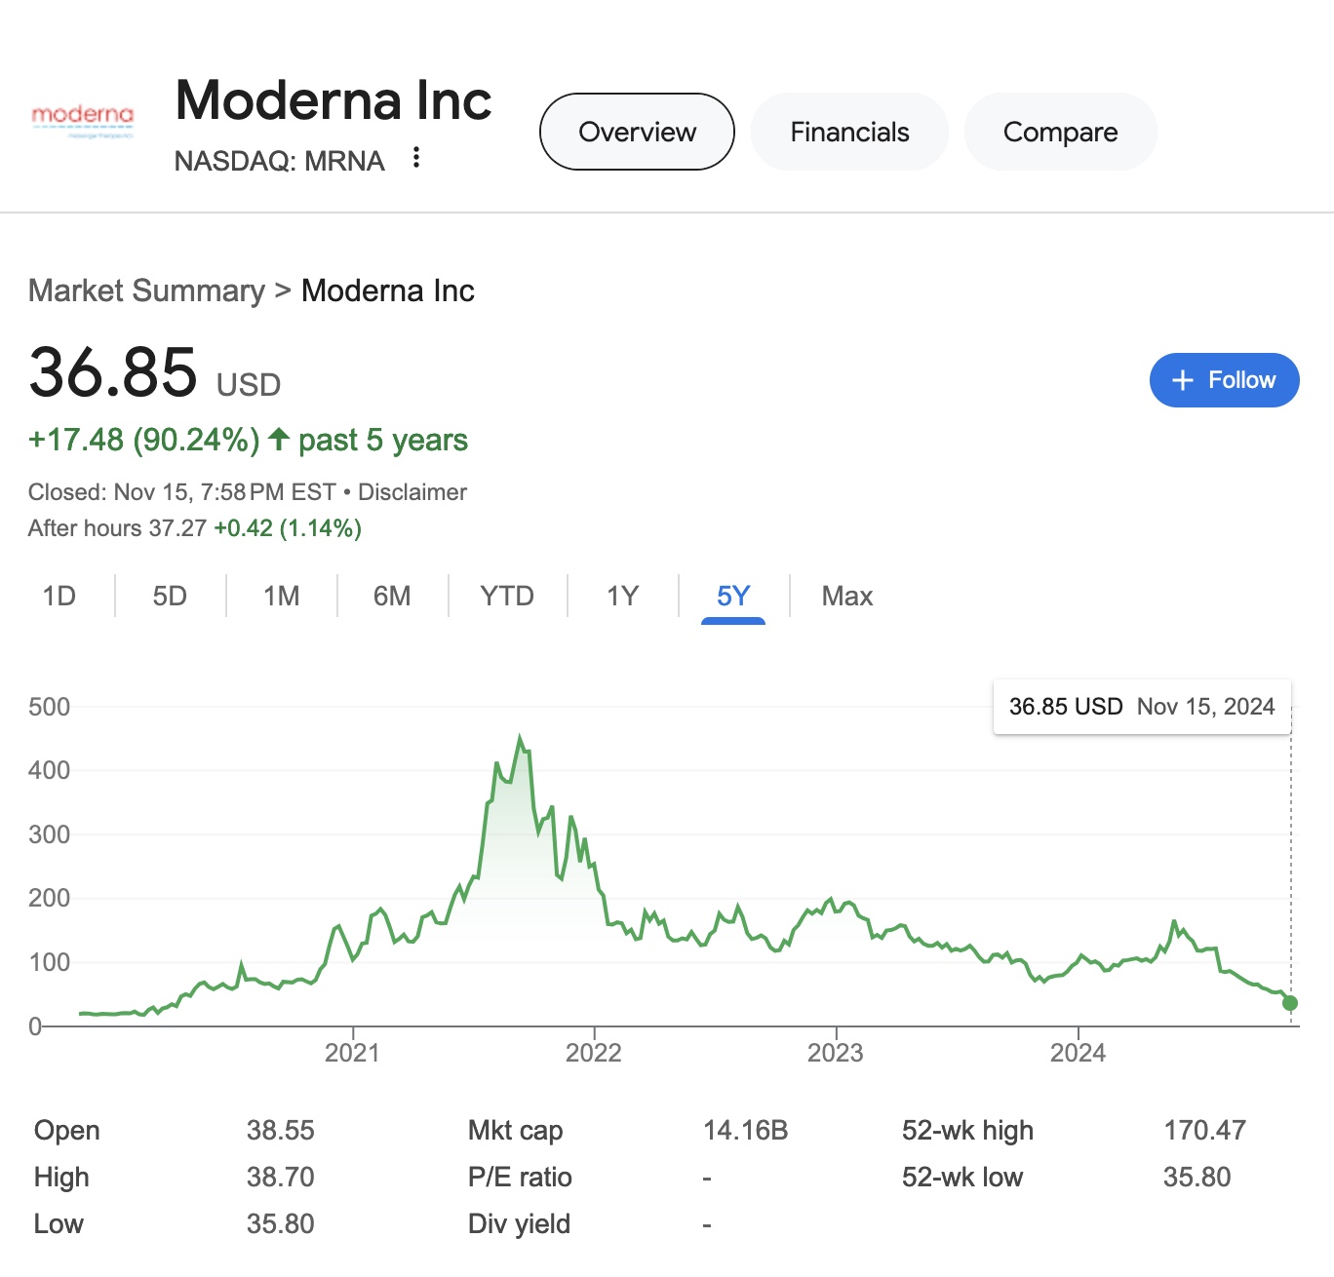Open the Disclaimer link

(412, 492)
